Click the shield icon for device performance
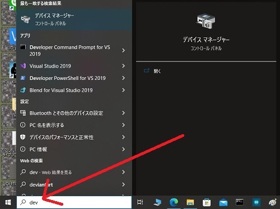This screenshot has height=209, width=280. coord(23,137)
